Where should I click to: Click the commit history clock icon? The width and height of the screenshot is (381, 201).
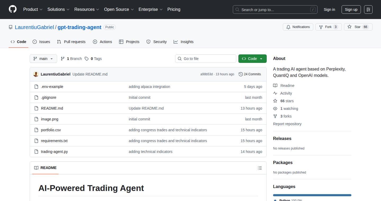(241, 74)
